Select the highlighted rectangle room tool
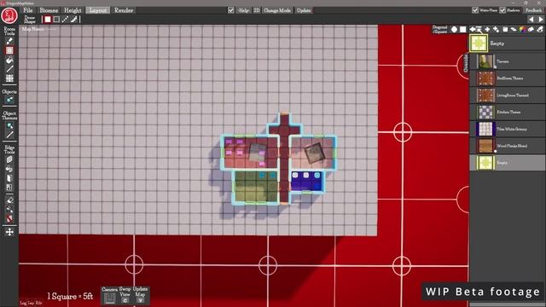 (x=9, y=50)
